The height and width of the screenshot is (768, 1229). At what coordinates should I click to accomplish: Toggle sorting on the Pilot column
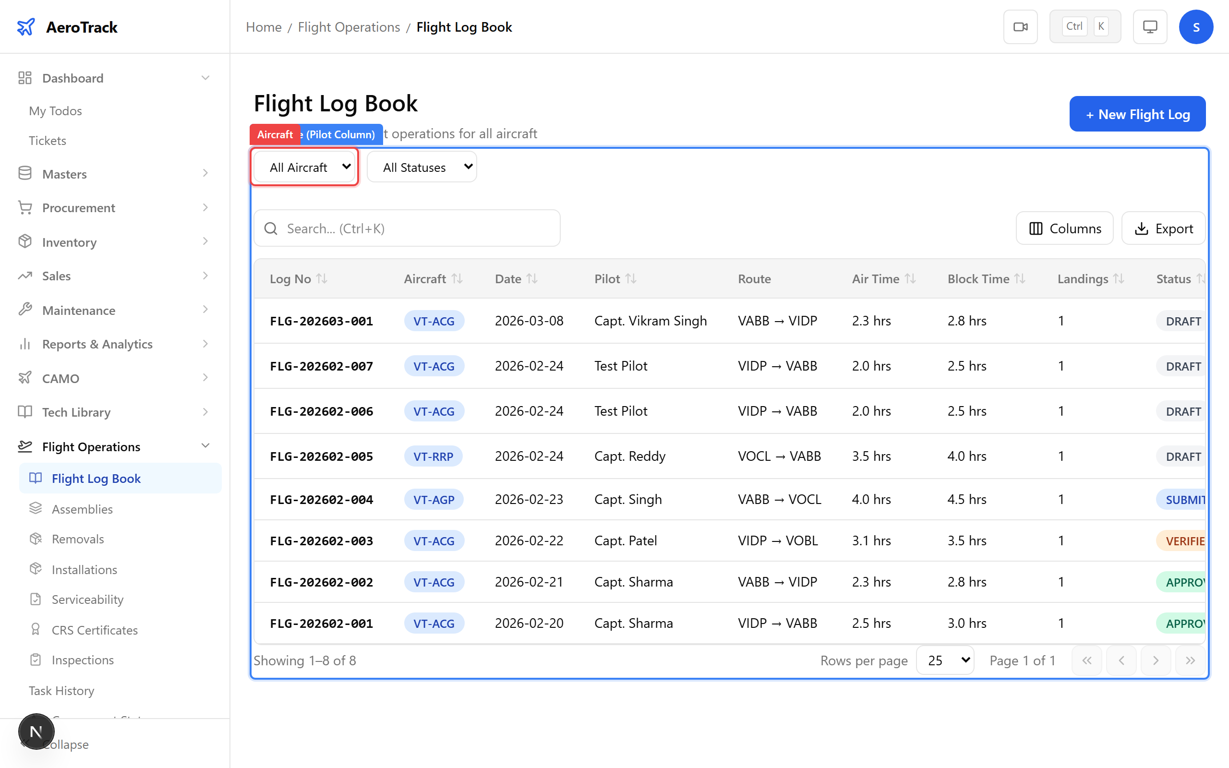pyautogui.click(x=631, y=278)
